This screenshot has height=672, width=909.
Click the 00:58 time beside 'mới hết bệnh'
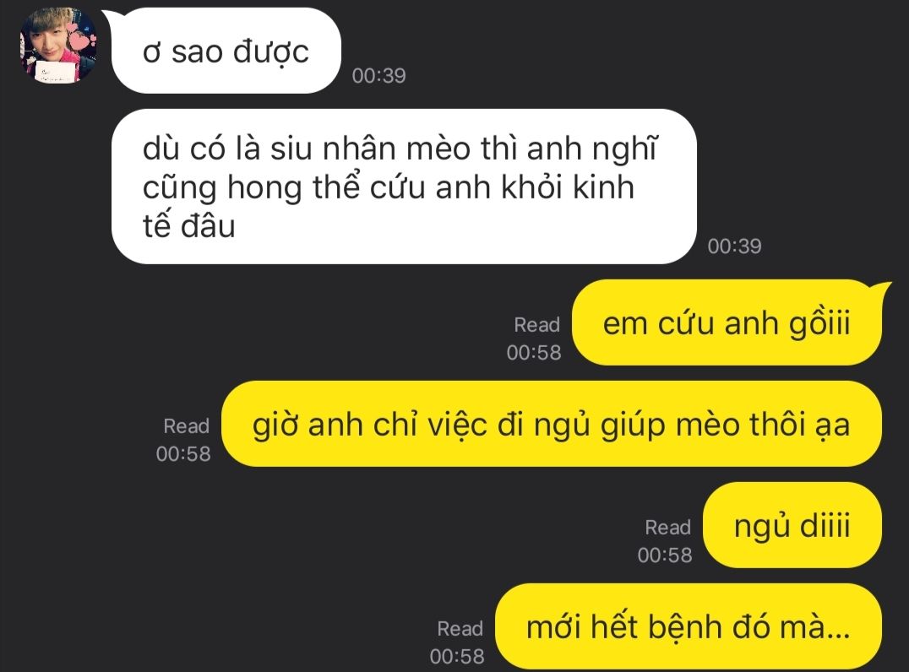[457, 656]
